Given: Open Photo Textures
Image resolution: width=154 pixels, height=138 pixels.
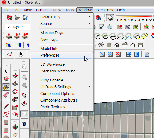Looking at the screenshot, I should click(62, 107).
